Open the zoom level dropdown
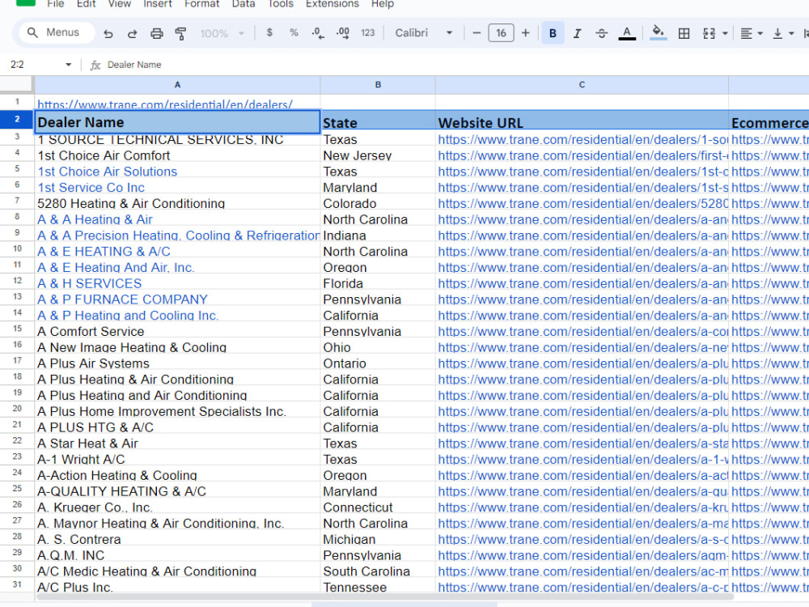 coord(219,33)
